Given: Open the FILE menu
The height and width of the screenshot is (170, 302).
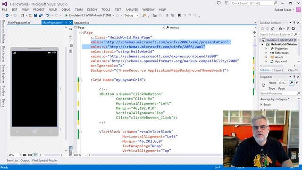Looking at the screenshot, I should (5, 9).
